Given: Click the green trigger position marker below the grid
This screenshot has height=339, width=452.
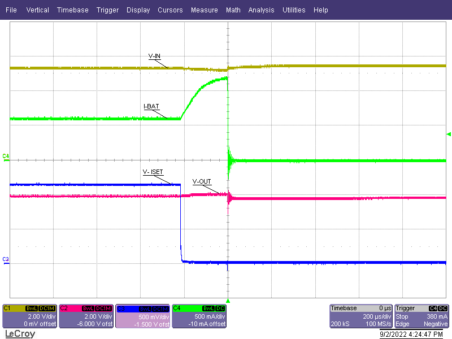Looking at the screenshot, I should tap(228, 301).
